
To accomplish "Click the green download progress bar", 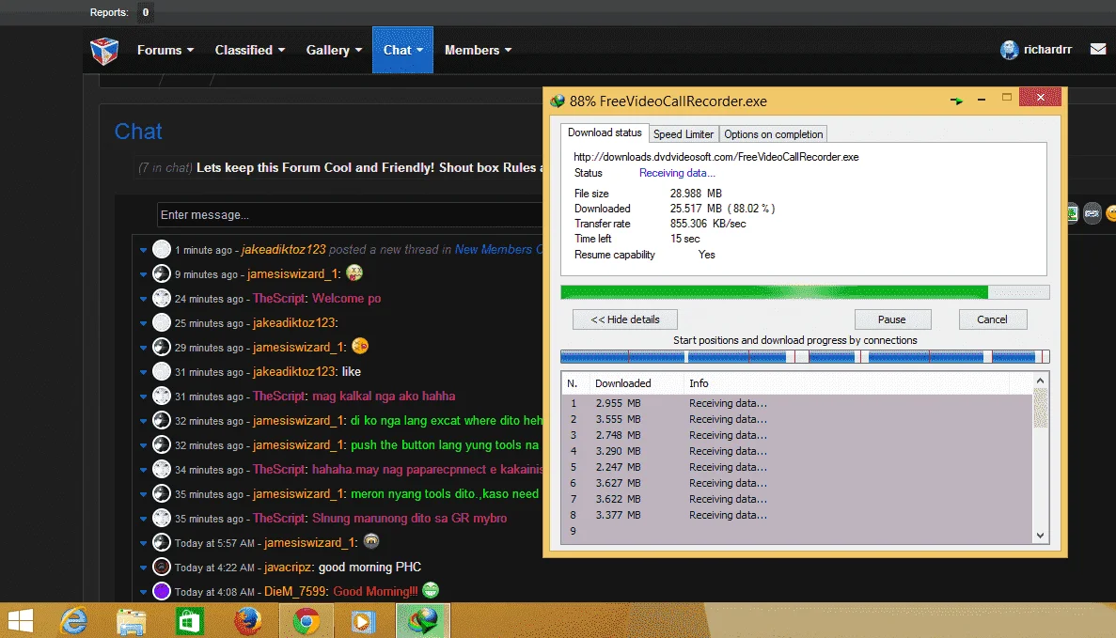I will [805, 291].
